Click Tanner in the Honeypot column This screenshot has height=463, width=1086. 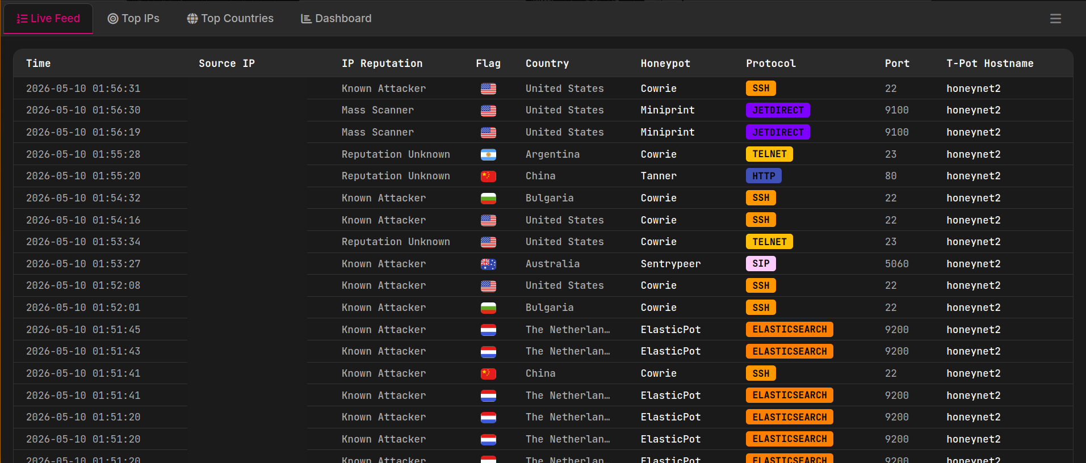point(659,176)
